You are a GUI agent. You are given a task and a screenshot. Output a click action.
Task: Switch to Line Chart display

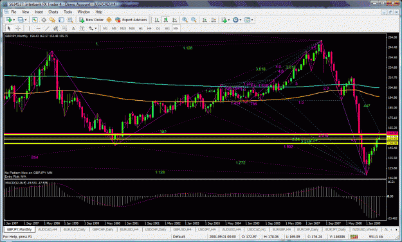click(174, 20)
